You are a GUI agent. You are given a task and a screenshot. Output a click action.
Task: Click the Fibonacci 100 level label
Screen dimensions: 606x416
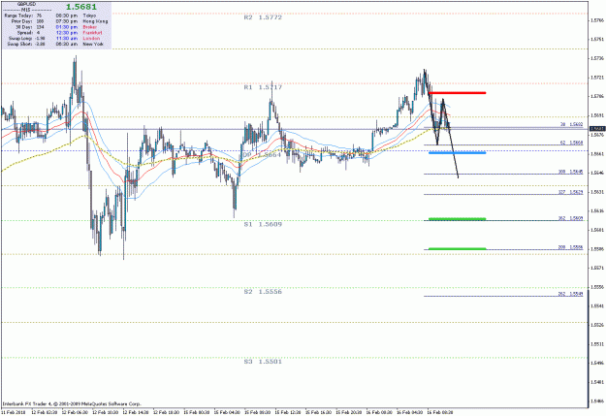[x=570, y=172]
